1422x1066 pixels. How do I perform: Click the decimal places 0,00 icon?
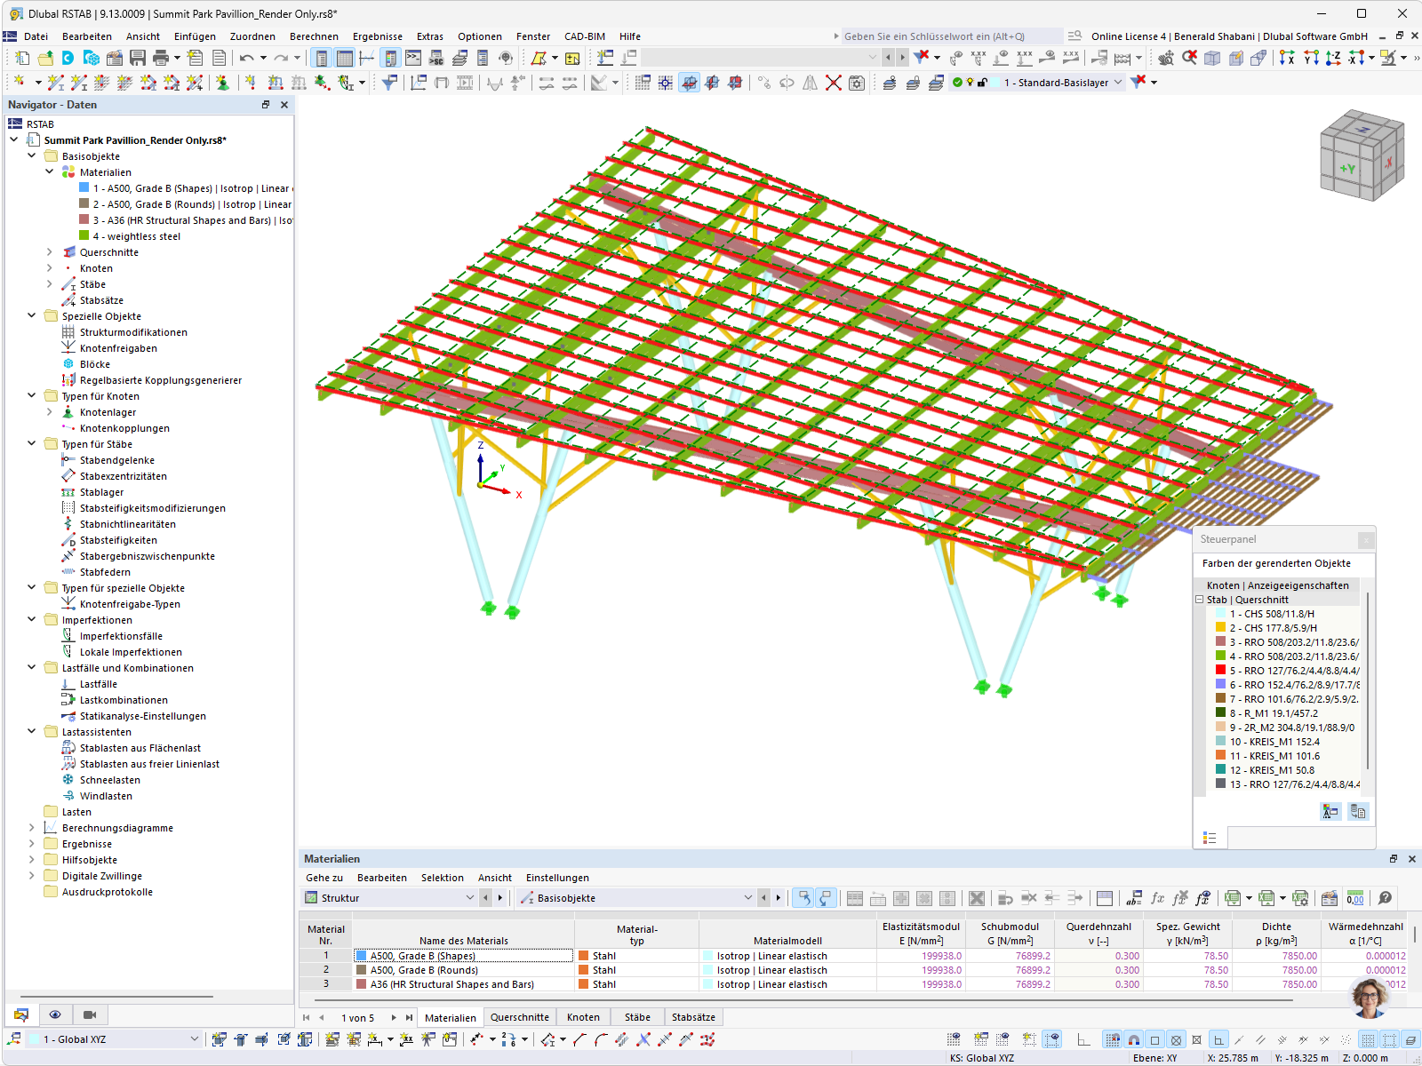(1355, 898)
